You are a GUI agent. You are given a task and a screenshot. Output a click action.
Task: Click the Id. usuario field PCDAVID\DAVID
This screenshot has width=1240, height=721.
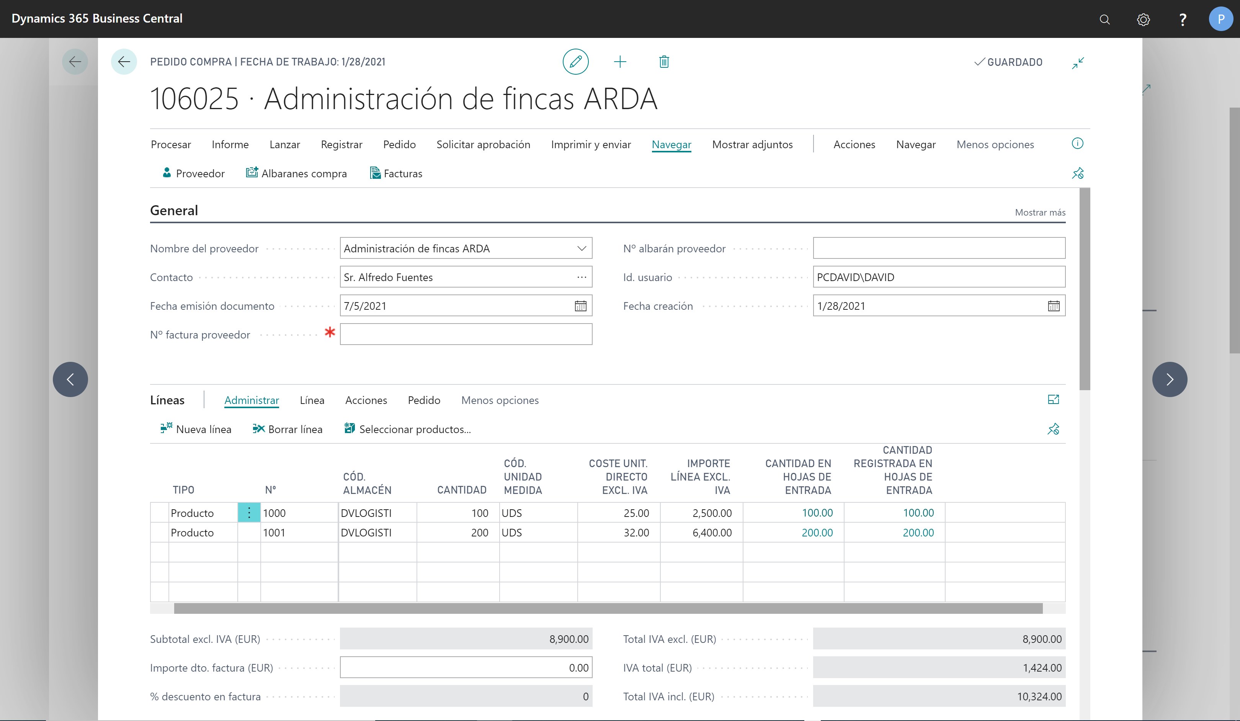tap(939, 277)
